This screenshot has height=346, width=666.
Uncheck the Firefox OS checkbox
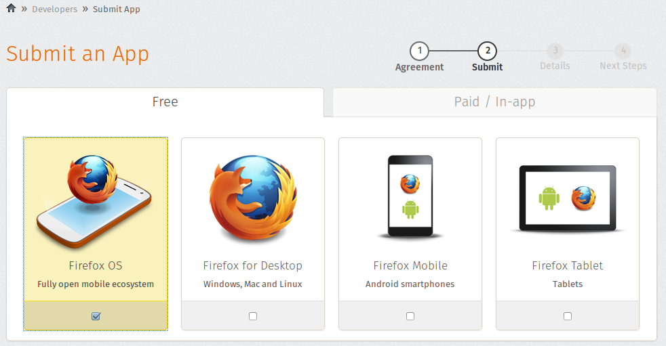(x=96, y=316)
